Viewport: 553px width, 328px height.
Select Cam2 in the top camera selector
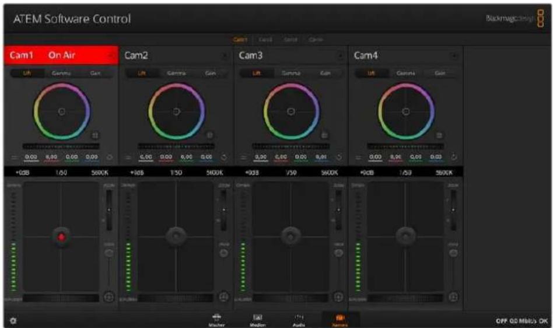(x=265, y=40)
